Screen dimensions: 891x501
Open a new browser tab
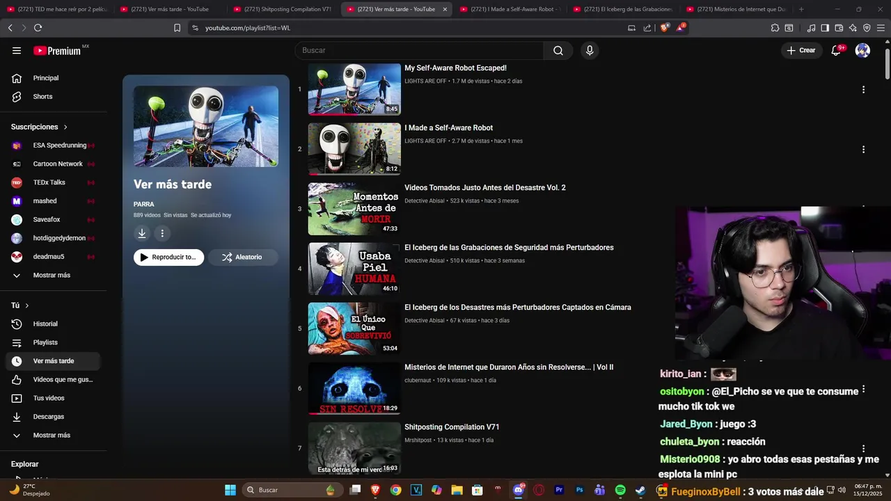pyautogui.click(x=801, y=9)
